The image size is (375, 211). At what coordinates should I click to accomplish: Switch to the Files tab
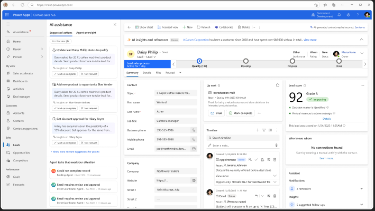158,73
